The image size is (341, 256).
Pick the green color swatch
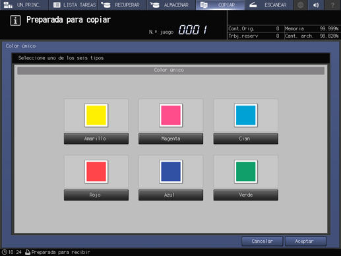[x=246, y=172]
